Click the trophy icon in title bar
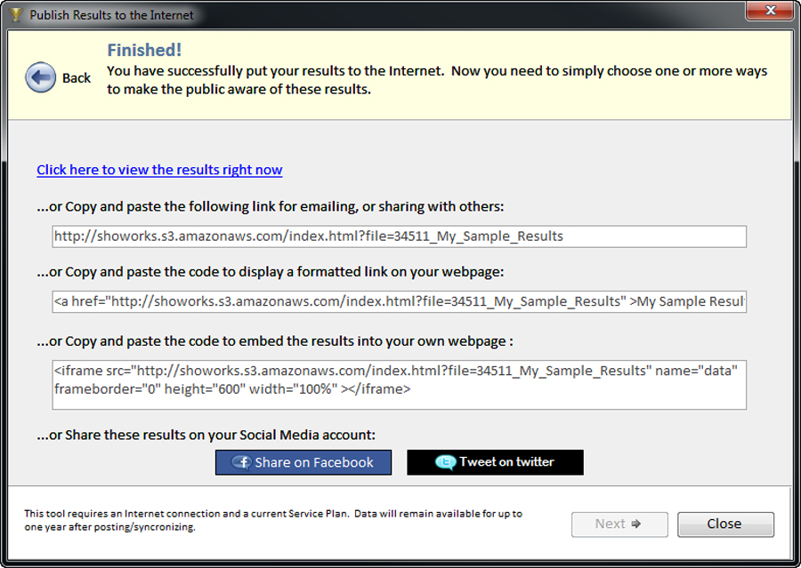The height and width of the screenshot is (568, 801). (15, 15)
